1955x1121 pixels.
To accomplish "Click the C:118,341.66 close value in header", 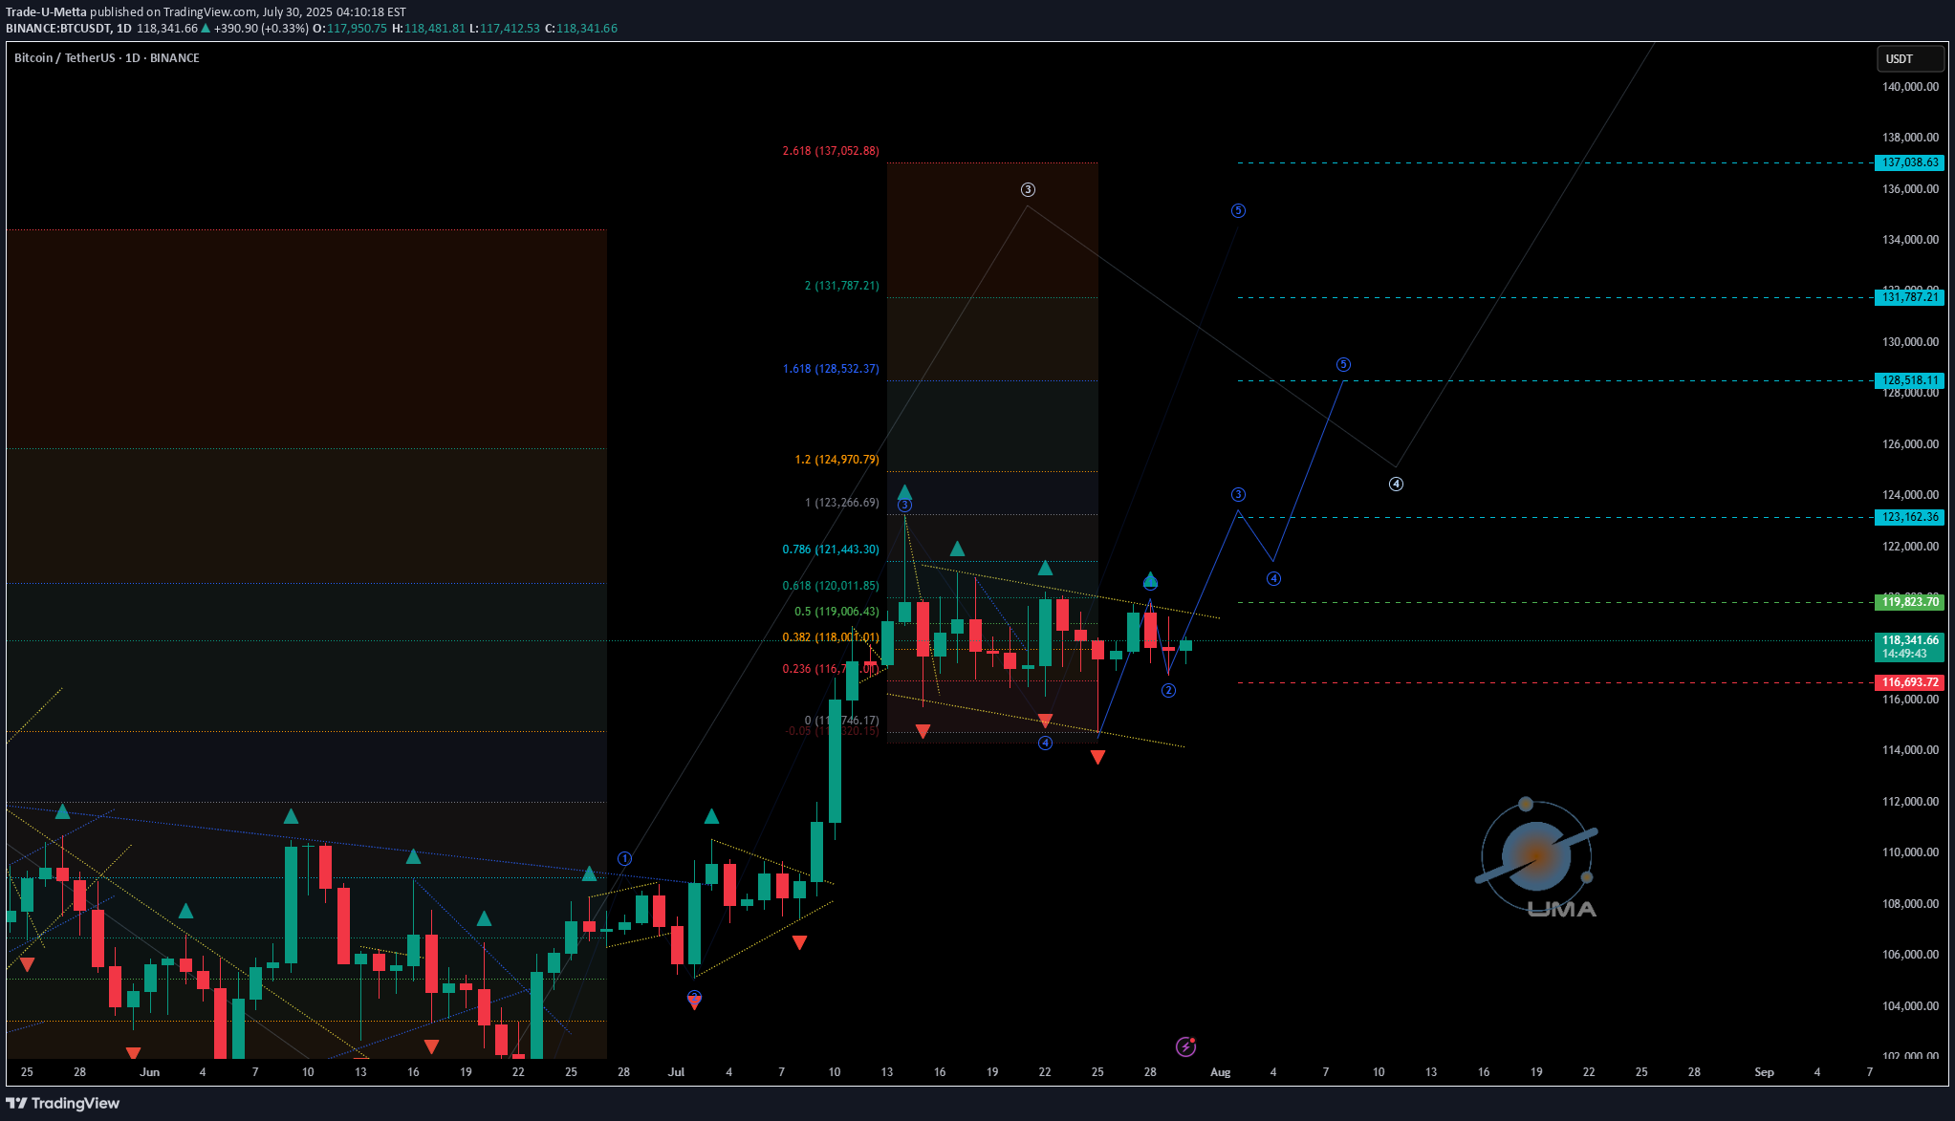I will 581,29.
